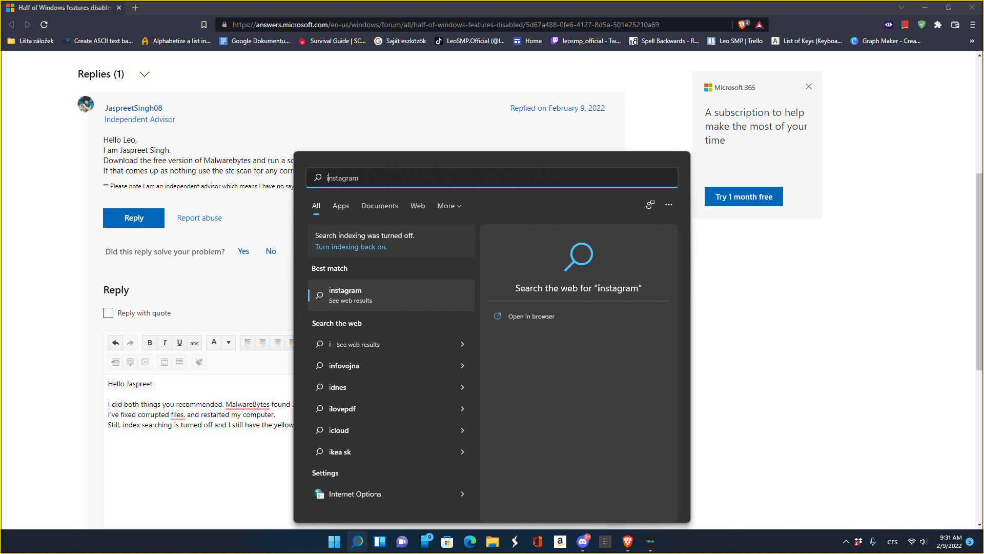984x554 pixels.
Task: Close the Microsoft 365 ad
Action: (x=809, y=87)
